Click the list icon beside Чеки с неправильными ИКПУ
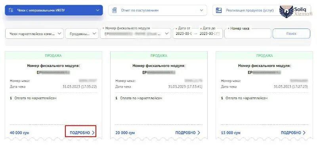The height and width of the screenshot is (147, 317). 11,10
